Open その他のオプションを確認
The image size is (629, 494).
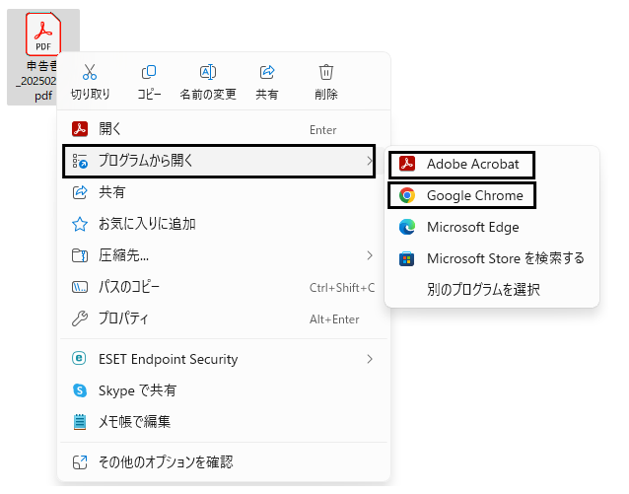(224, 462)
